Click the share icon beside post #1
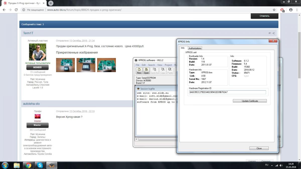Viewport: 301px width, 169px height. [273, 33]
